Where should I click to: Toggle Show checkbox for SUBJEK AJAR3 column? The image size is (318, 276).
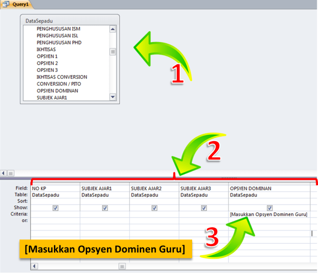(x=204, y=208)
